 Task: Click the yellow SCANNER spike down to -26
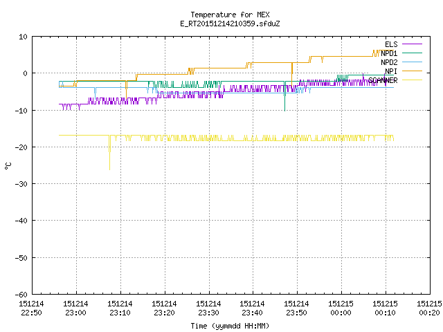[x=109, y=154]
